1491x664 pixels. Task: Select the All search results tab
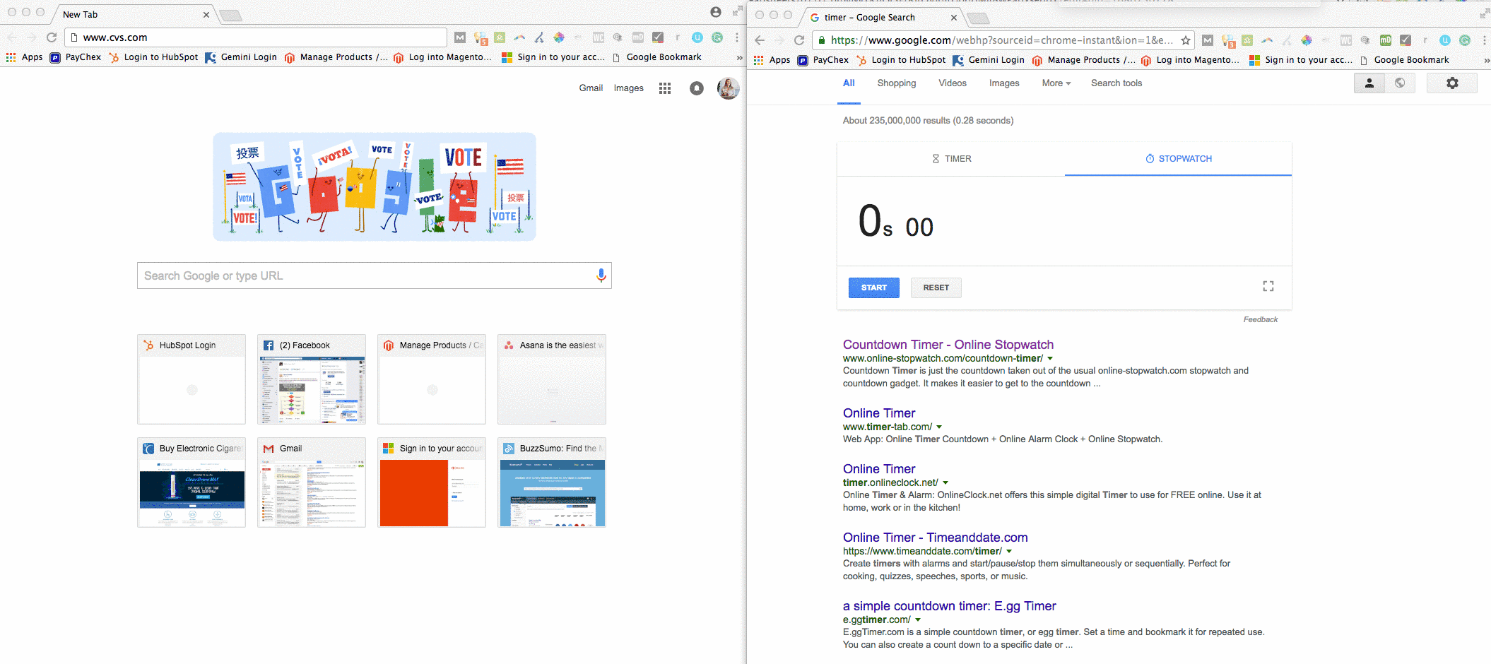tap(849, 83)
